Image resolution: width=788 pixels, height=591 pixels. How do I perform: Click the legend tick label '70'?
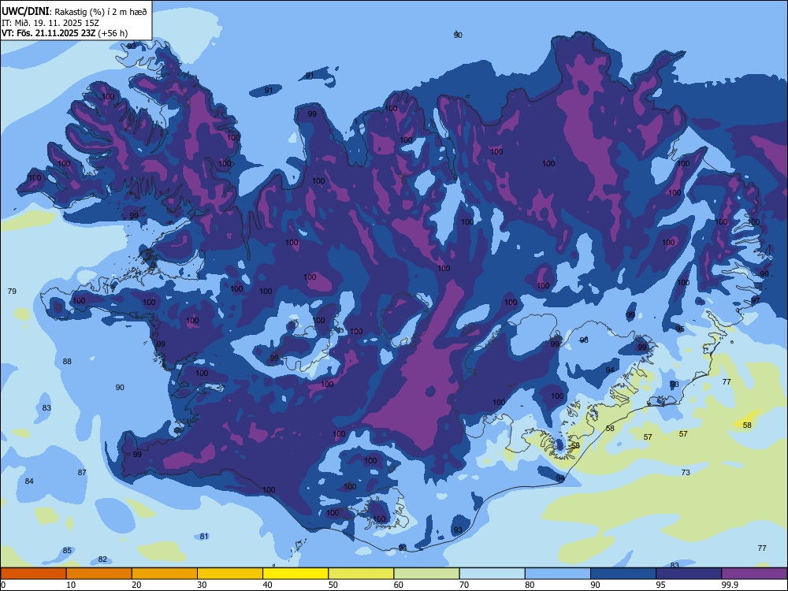pos(464,585)
